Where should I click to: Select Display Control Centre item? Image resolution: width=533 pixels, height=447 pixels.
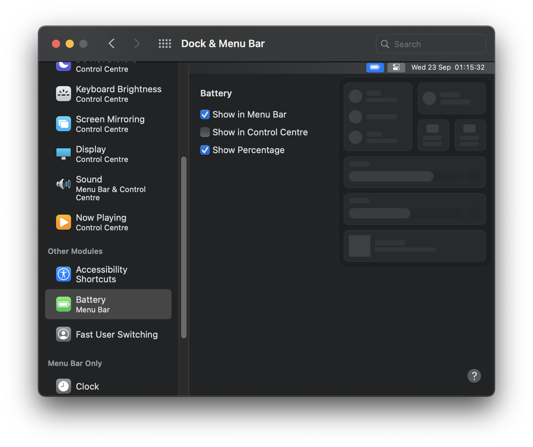coord(108,154)
